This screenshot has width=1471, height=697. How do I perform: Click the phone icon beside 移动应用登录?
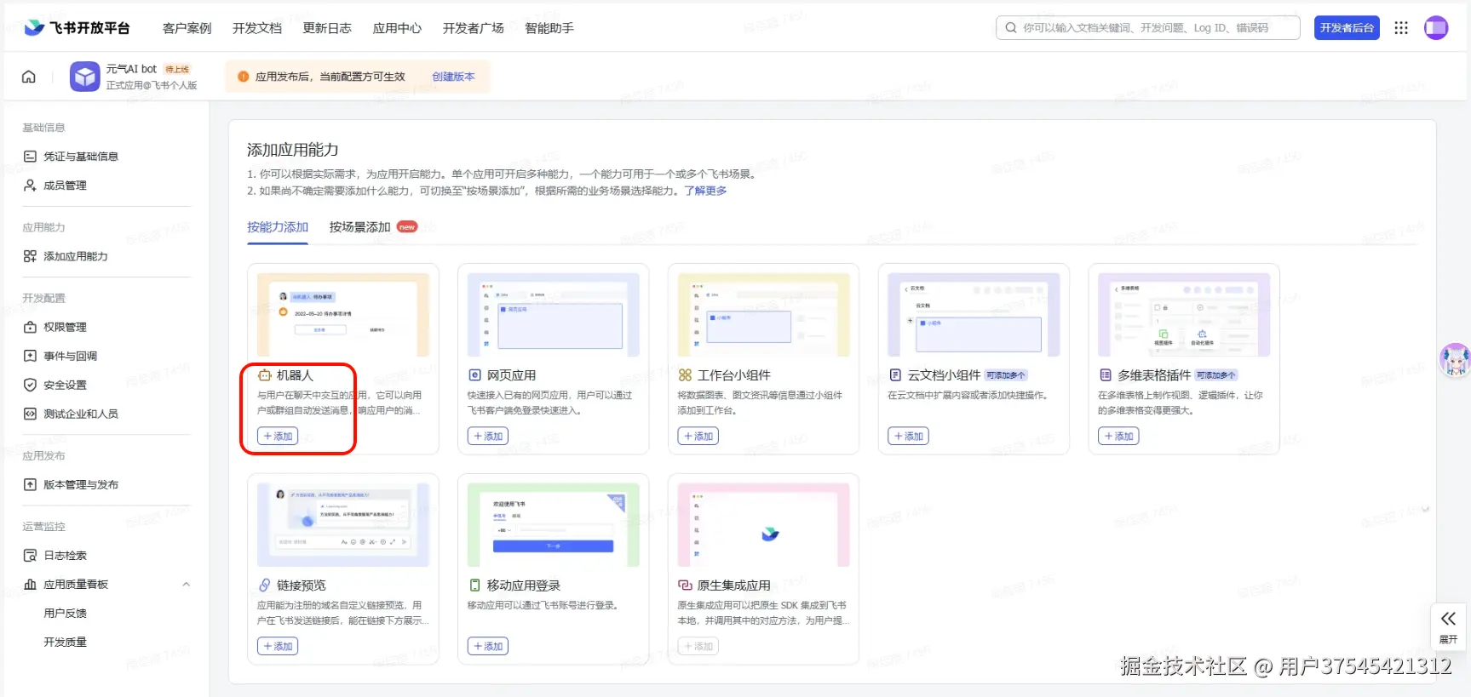475,586
